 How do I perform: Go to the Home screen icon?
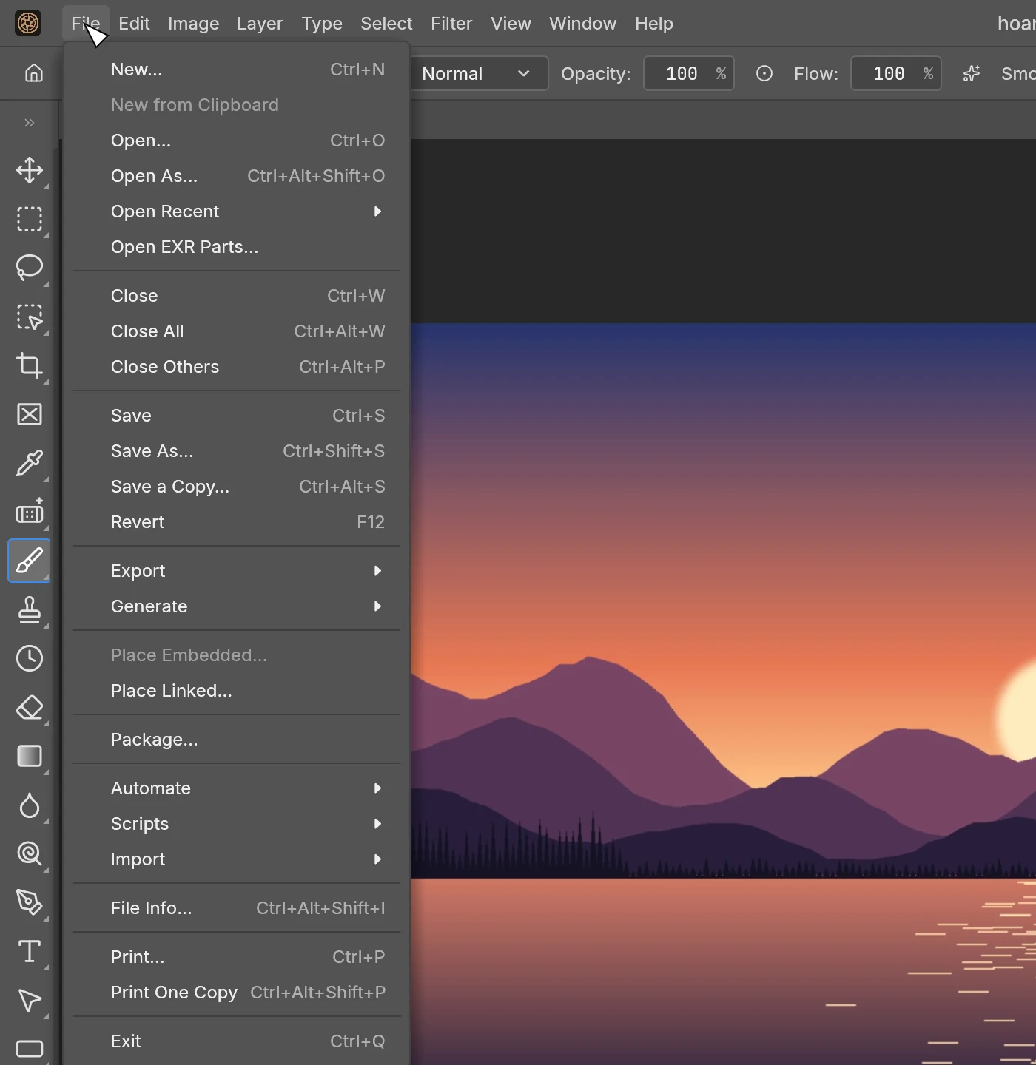coord(34,73)
